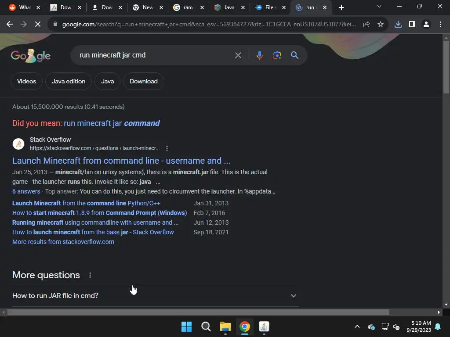450x337 pixels.
Task: Stop loading the page
Action: (x=38, y=25)
